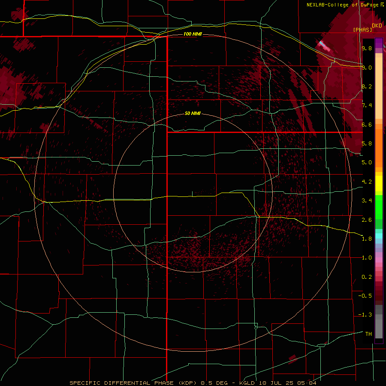Click the 7.4 scale label
Image resolution: width=386 pixels, height=386 pixels.
pyautogui.click(x=367, y=106)
